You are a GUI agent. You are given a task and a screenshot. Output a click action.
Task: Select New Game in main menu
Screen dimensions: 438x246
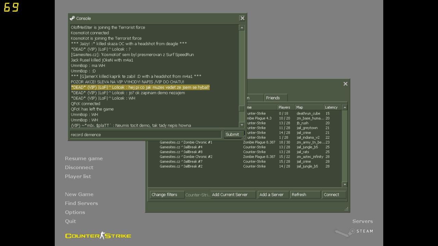pyautogui.click(x=79, y=194)
